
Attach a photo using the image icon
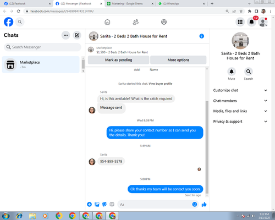click(x=97, y=204)
